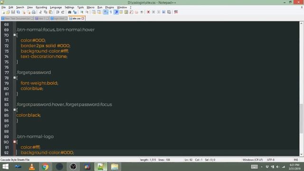304x171 pixels.
Task: Collapse the fold marker at line 90
Action: pos(15,142)
